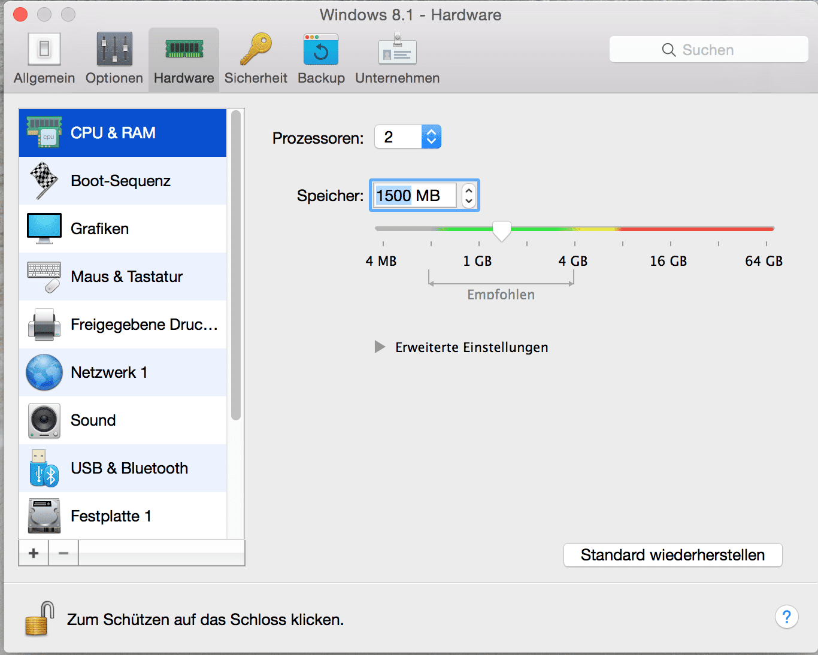Screen dimensions: 818x655
Task: Switch to the Backup tab
Action: pyautogui.click(x=321, y=57)
